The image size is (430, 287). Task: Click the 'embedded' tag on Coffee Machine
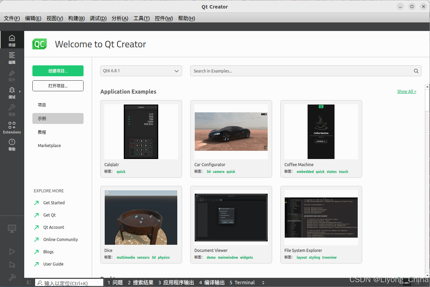point(305,172)
